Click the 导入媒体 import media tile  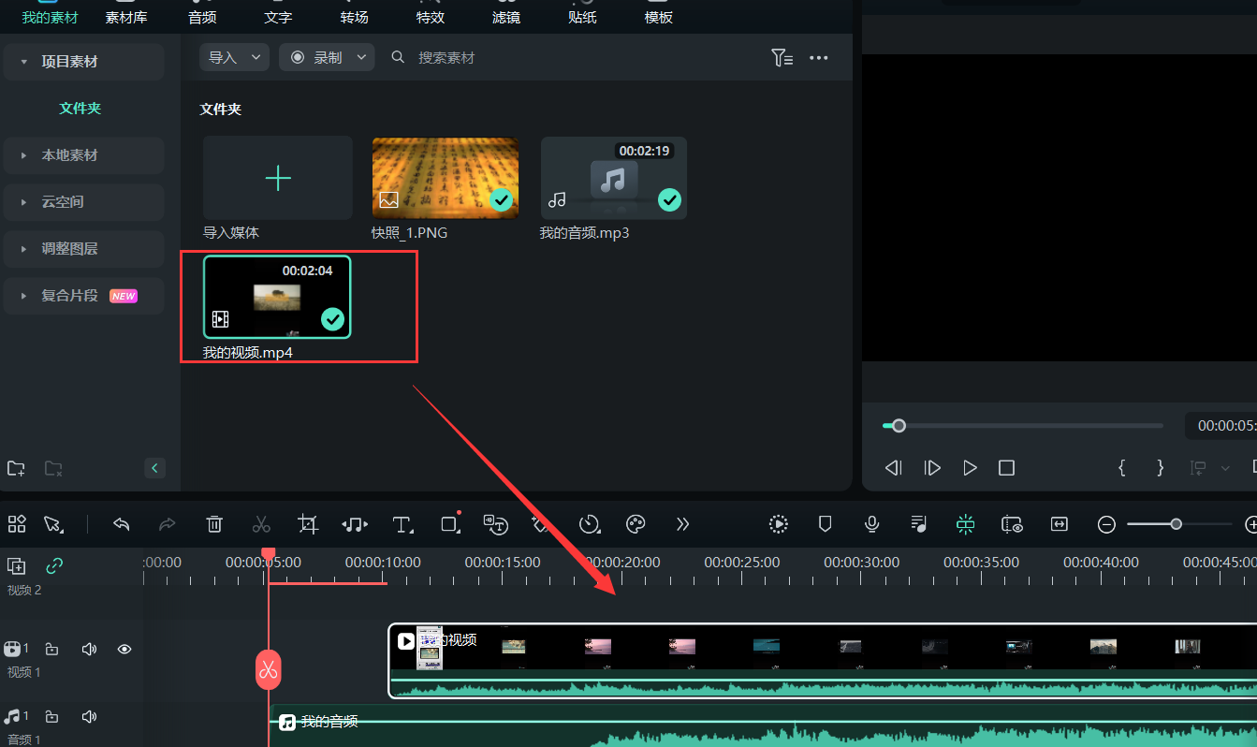(278, 179)
